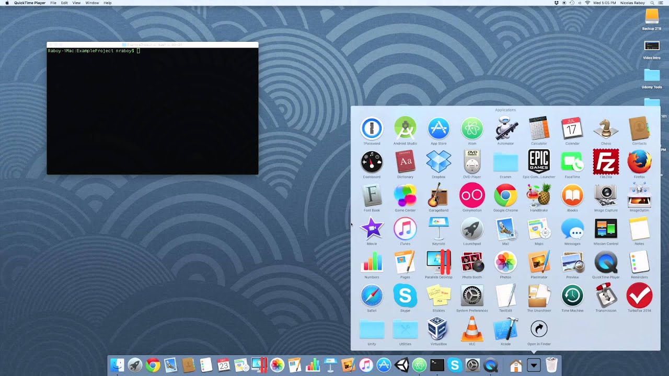Open the File menu
Screen dimensions: 669x376
point(53,3)
